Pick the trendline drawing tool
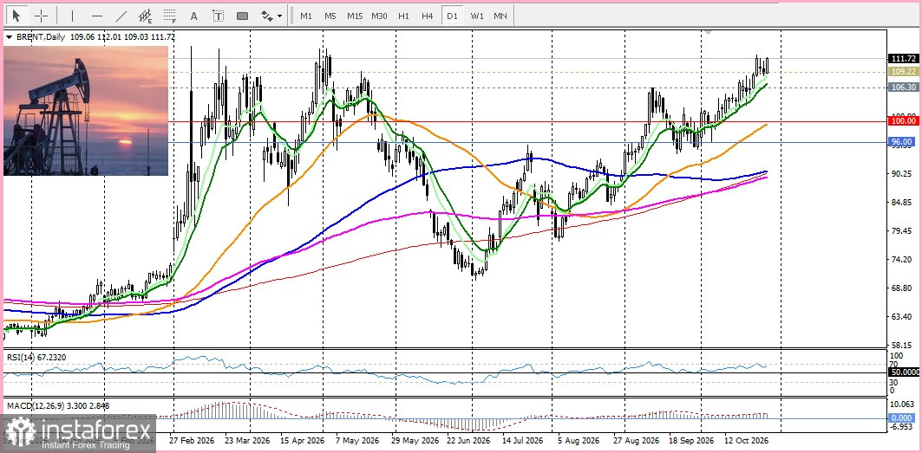This screenshot has height=453, width=922. [121, 16]
